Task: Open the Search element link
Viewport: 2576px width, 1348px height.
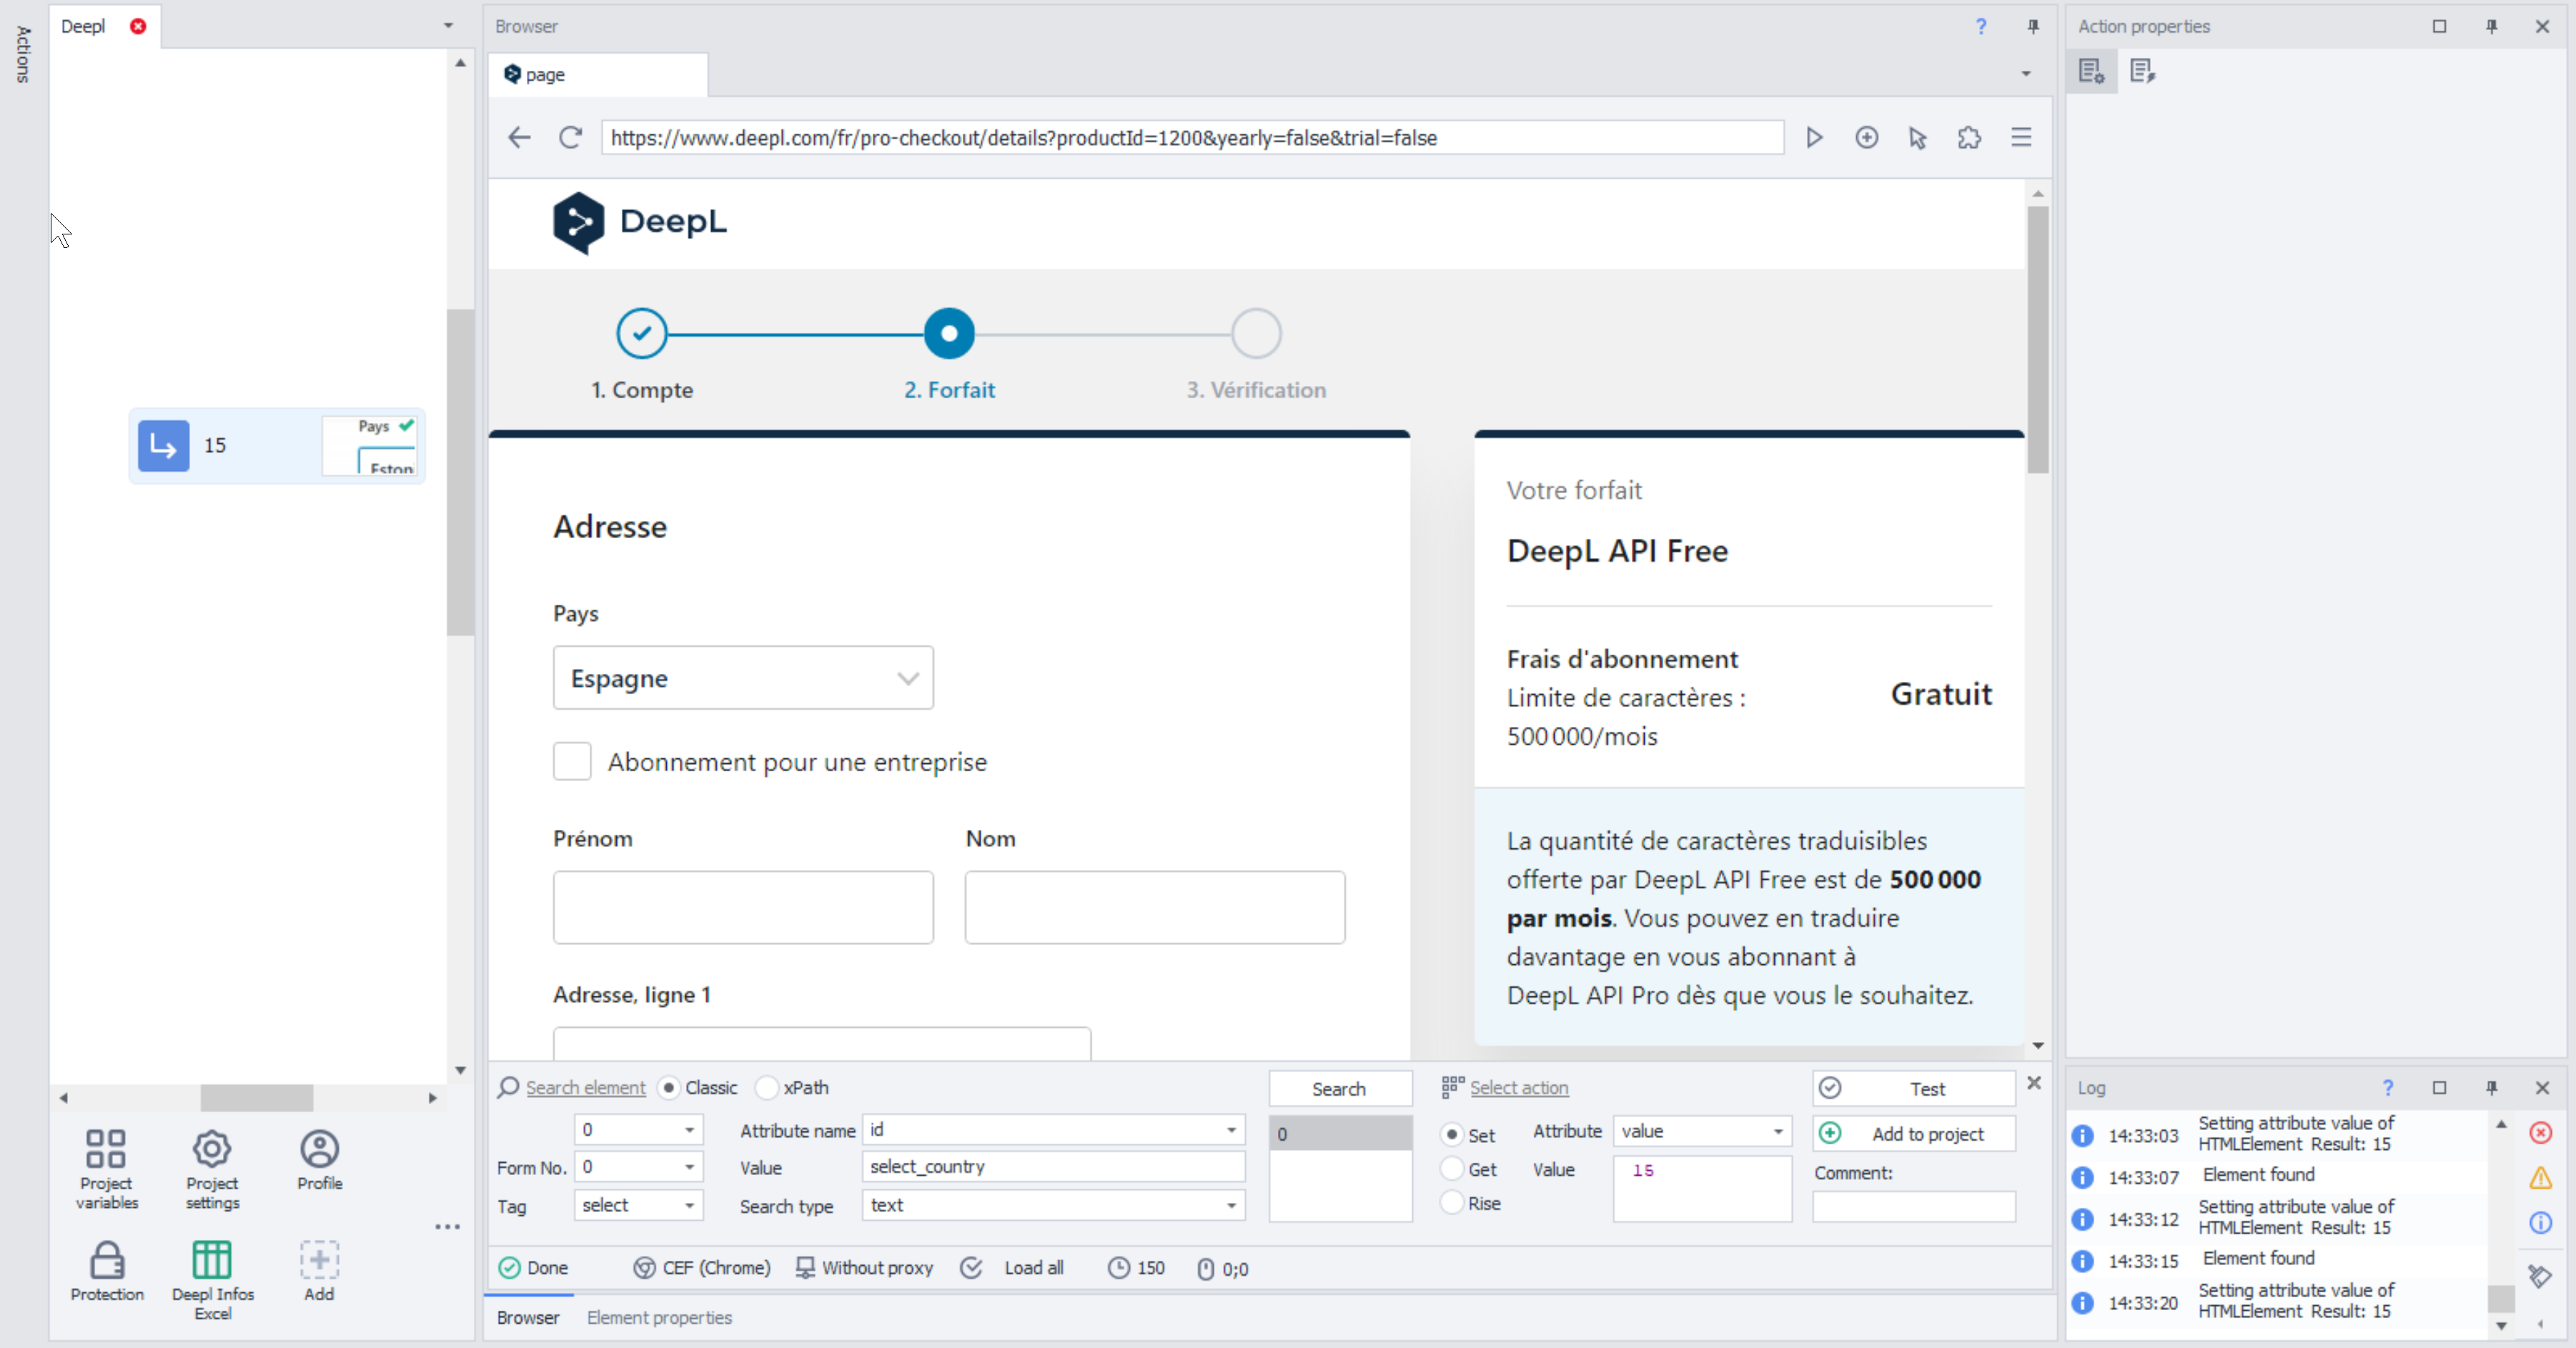Action: pyautogui.click(x=585, y=1088)
